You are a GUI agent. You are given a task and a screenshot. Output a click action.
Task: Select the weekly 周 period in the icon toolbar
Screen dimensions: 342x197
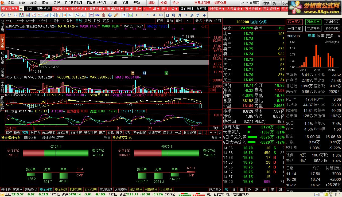tap(173, 15)
